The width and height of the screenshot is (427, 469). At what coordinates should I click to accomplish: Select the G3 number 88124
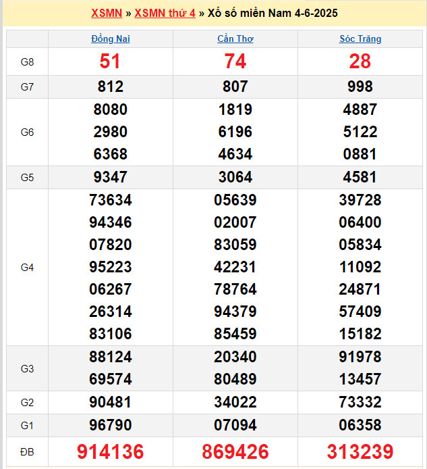(111, 357)
